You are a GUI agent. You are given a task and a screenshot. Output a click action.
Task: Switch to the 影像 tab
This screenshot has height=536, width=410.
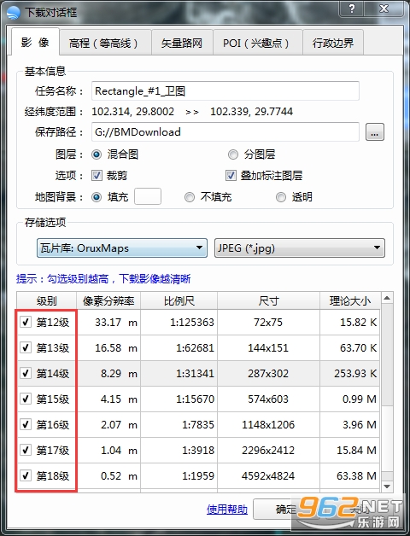tap(35, 42)
